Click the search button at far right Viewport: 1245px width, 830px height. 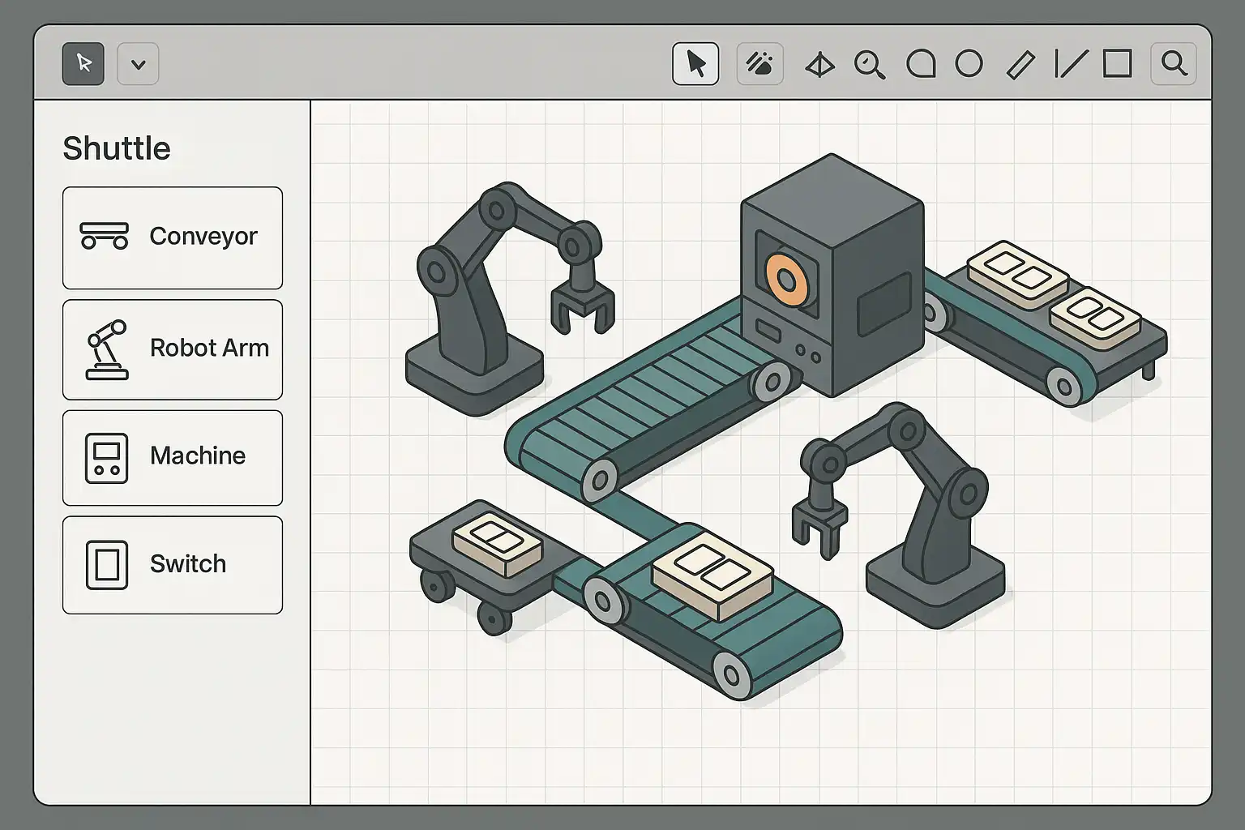pyautogui.click(x=1173, y=63)
